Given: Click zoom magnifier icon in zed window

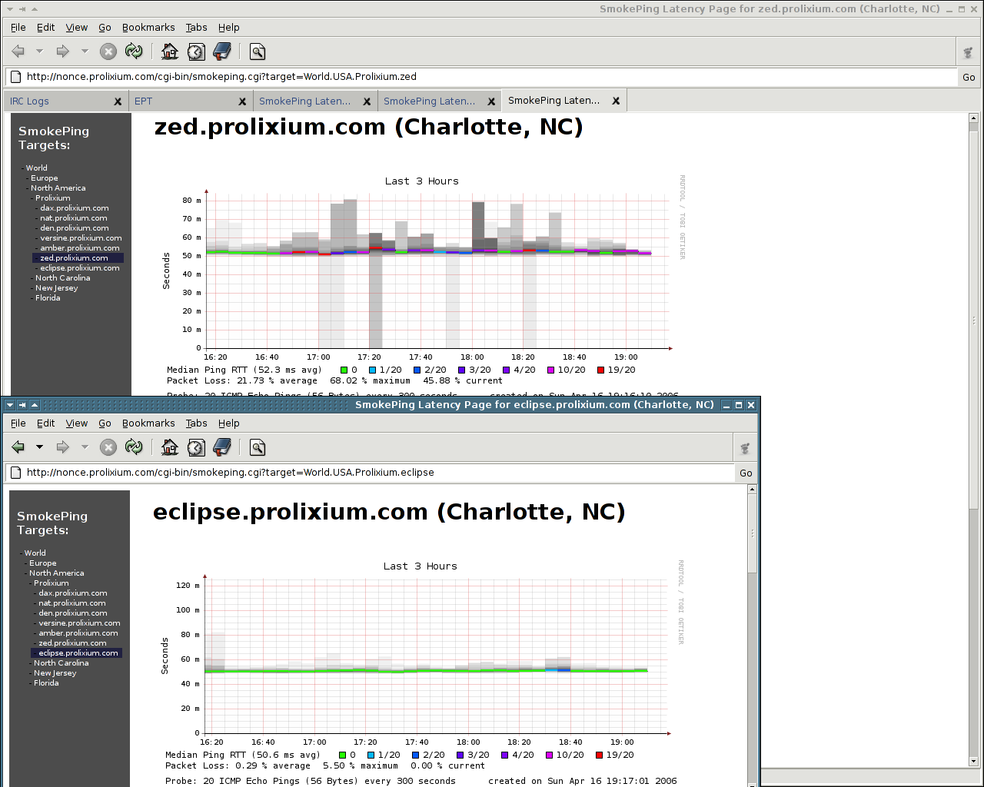Looking at the screenshot, I should tap(258, 51).
